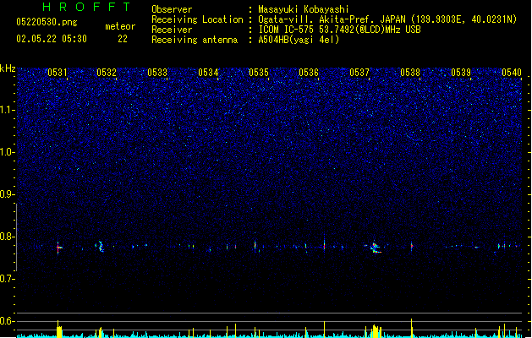Image resolution: width=532 pixels, height=338 pixels.
Task: Click the kHz axis unit label
Action: click(x=8, y=68)
